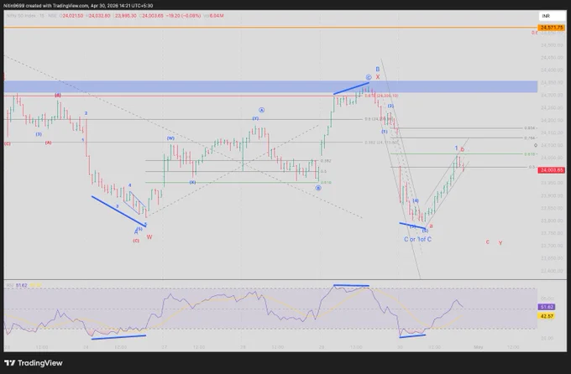The height and width of the screenshot is (374, 571).
Task: Click the RSI legend value 51.62
Action: [x=22, y=286]
